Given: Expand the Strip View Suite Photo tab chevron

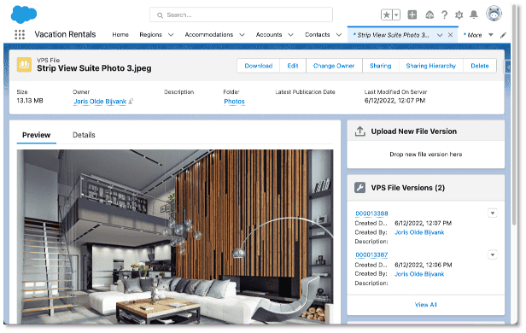Looking at the screenshot, I should click(x=440, y=35).
